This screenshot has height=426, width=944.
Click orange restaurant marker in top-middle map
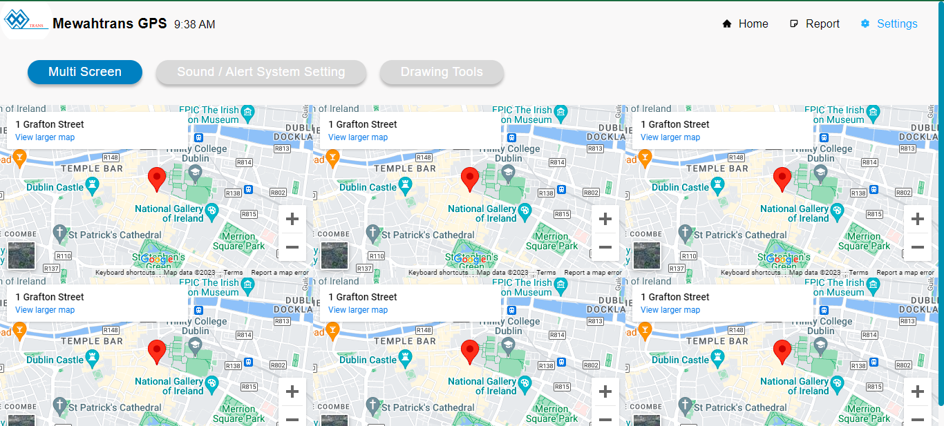[332, 159]
